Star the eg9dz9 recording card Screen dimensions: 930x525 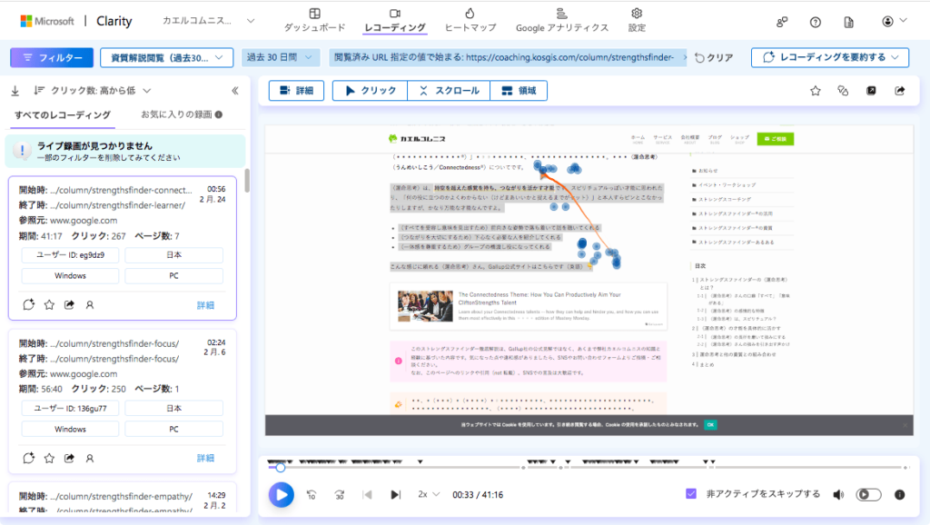pyautogui.click(x=49, y=304)
